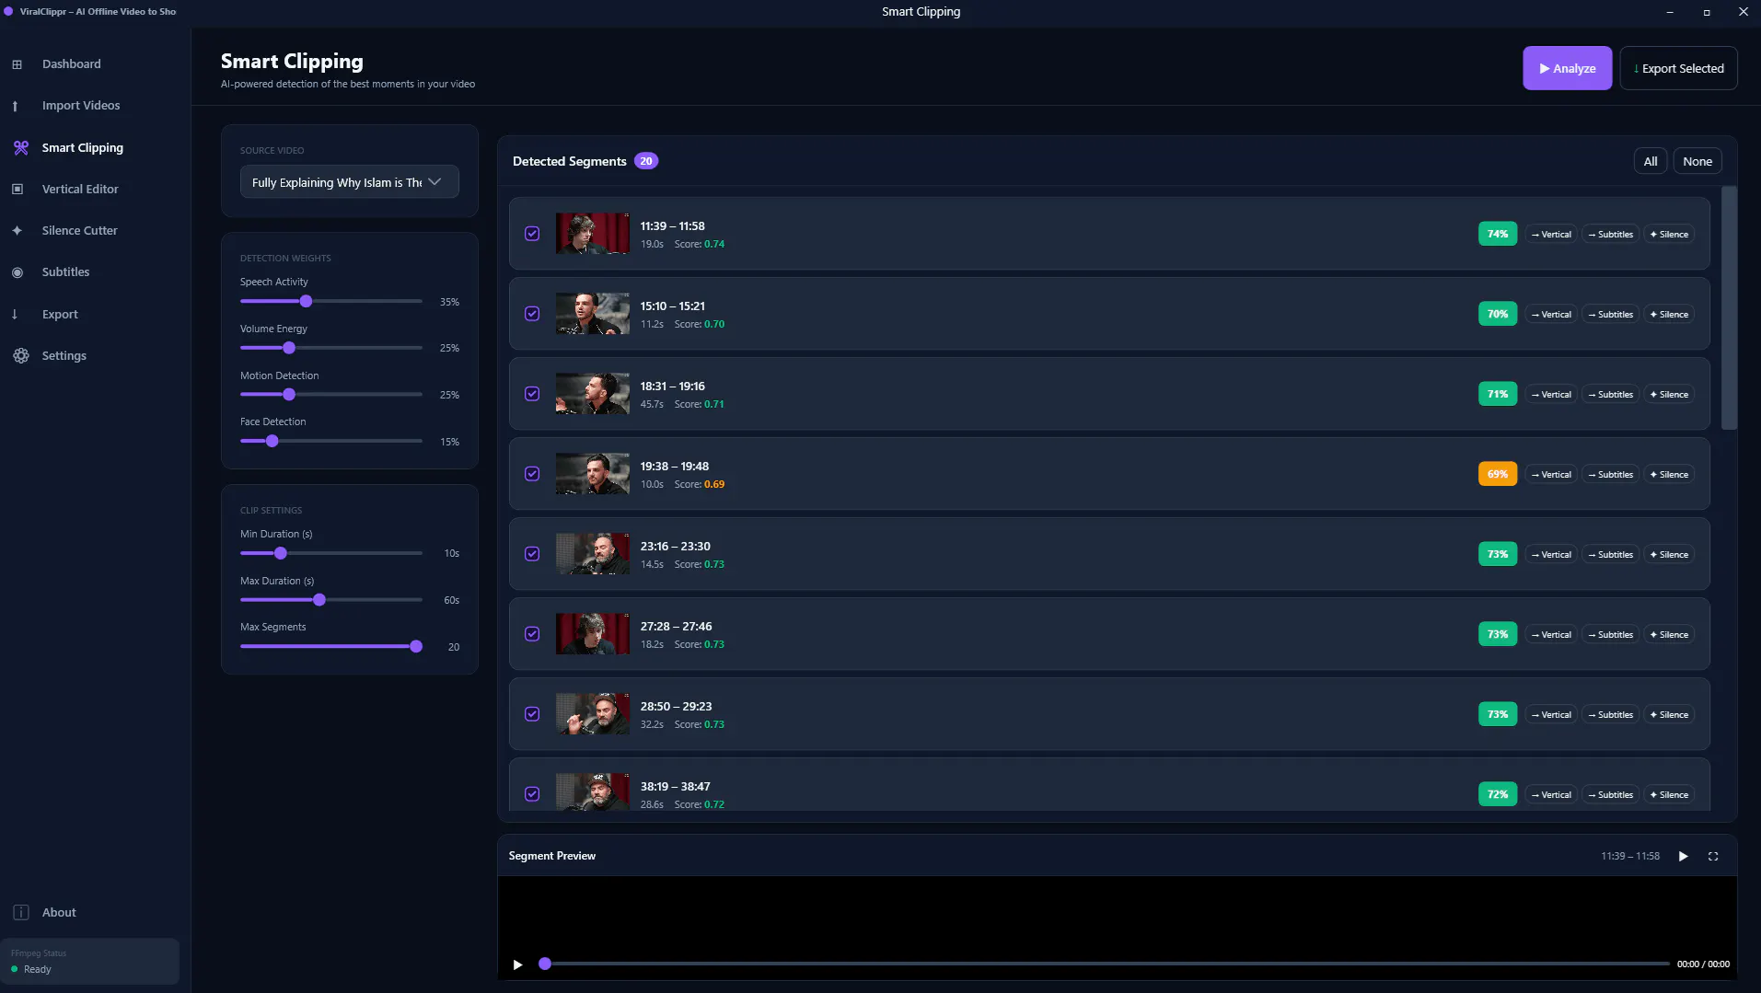The image size is (1761, 993).
Task: Open Silence Cutter from sidebar
Action: tap(79, 230)
